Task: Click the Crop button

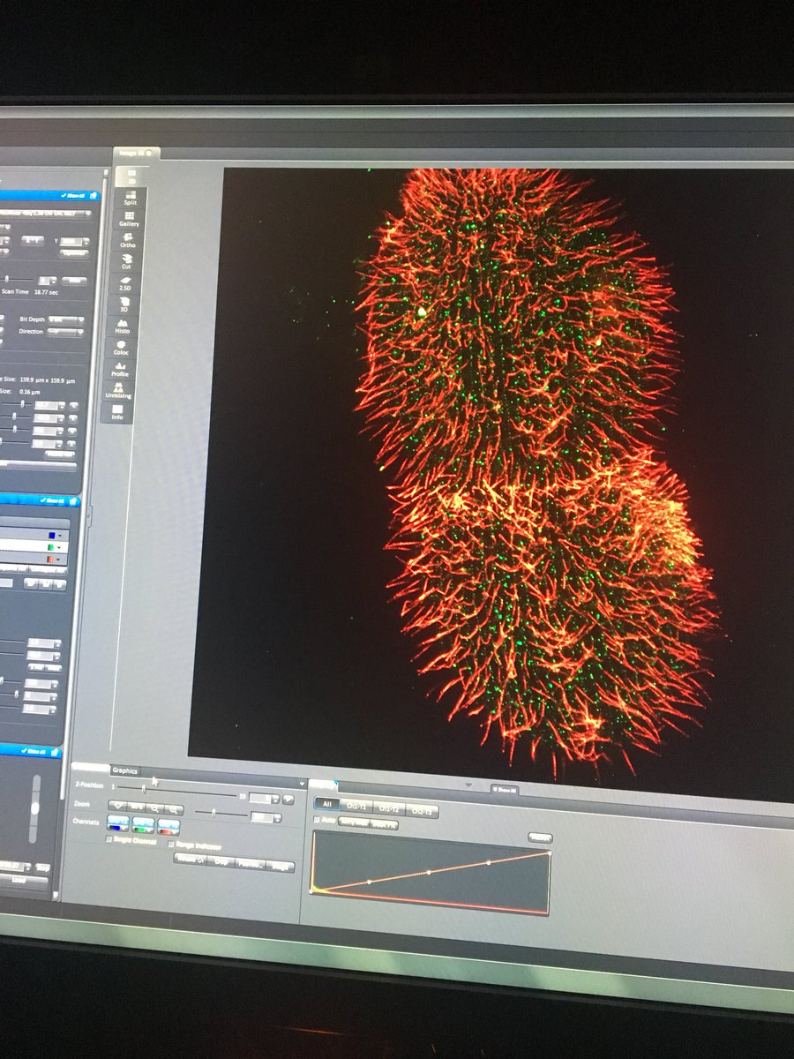Action: pos(221,861)
